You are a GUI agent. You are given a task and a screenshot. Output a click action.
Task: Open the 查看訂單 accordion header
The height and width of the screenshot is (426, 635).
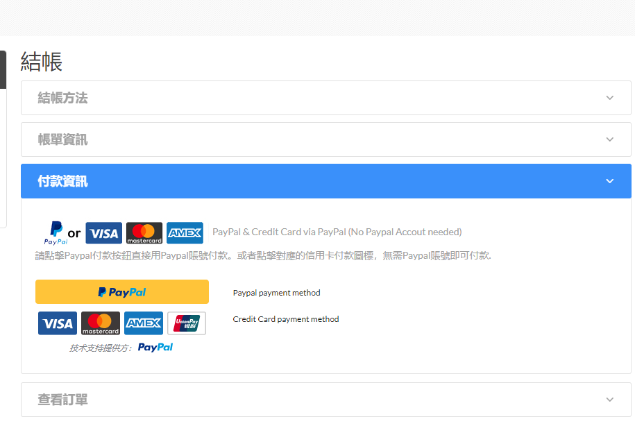click(326, 400)
